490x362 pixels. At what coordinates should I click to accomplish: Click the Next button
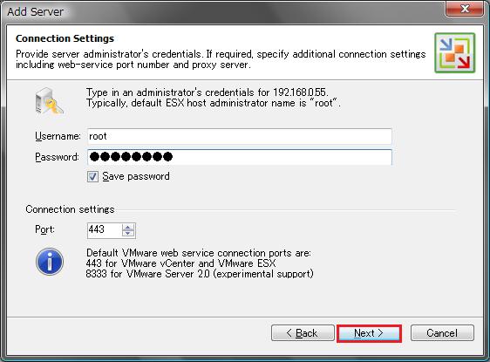(369, 333)
